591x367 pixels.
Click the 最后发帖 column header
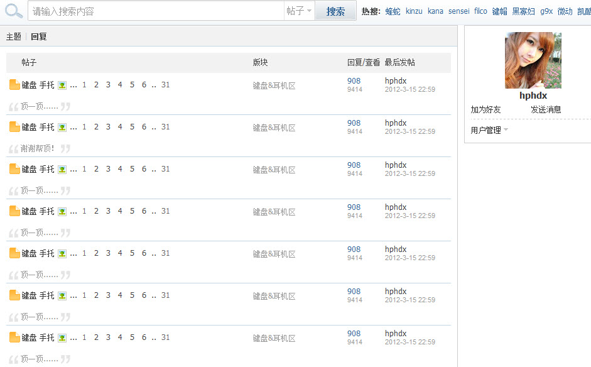399,62
